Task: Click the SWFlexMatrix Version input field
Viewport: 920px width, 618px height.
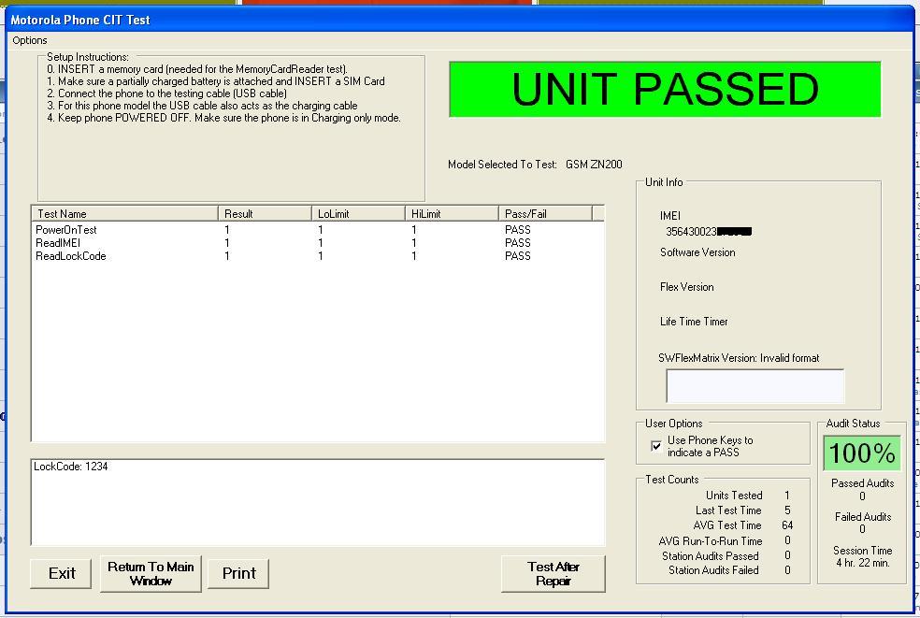Action: point(755,385)
